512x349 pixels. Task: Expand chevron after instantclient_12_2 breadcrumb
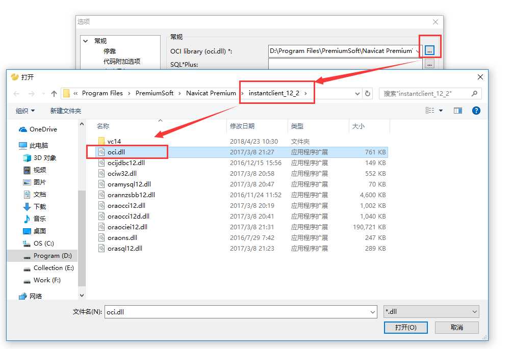(305, 93)
